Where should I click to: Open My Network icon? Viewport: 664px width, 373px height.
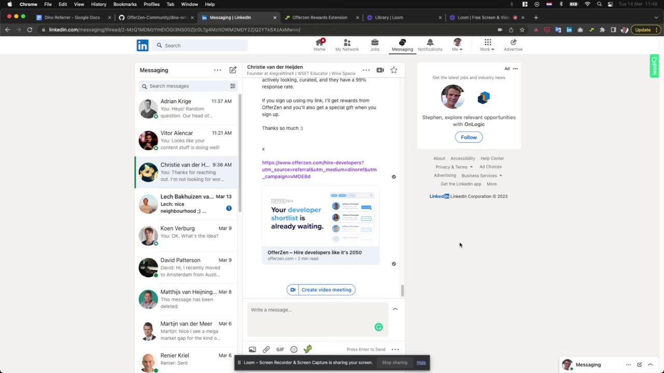[347, 45]
